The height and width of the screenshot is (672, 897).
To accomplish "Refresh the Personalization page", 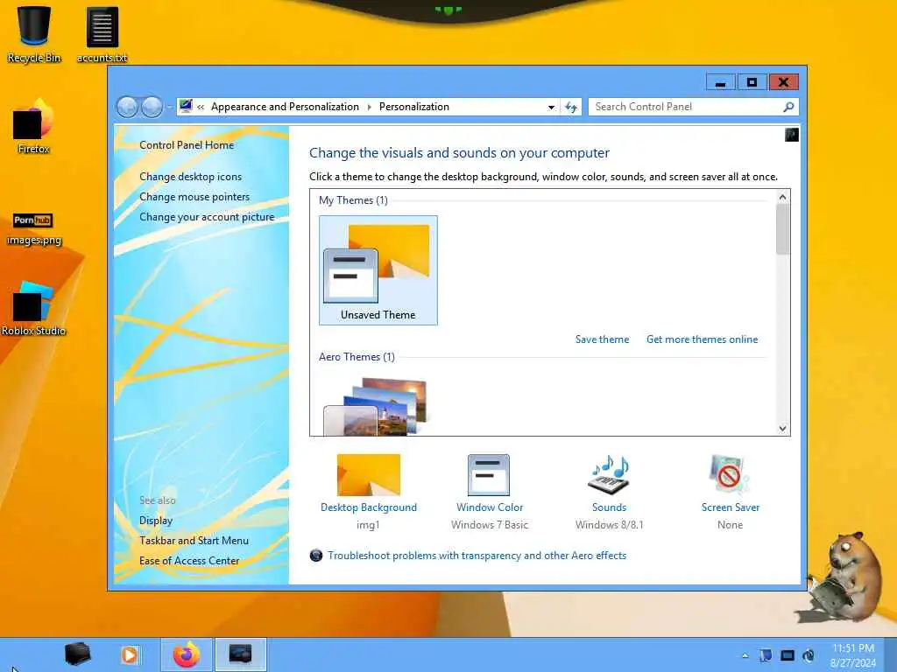I will (571, 107).
